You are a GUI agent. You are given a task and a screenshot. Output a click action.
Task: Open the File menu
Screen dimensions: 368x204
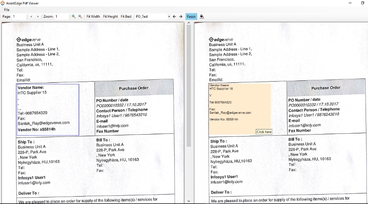coord(7,10)
